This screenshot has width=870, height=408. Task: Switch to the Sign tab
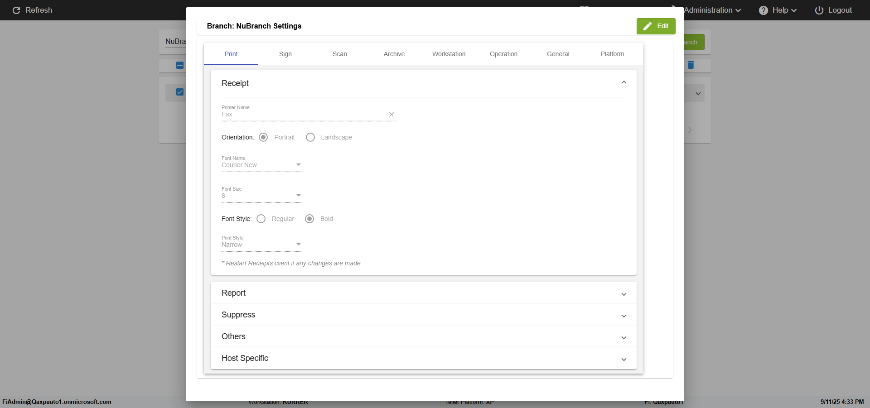click(x=285, y=54)
